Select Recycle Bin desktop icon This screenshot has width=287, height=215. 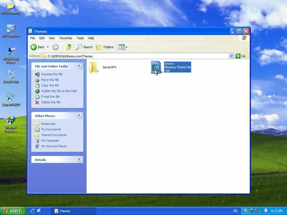pyautogui.click(x=11, y=76)
